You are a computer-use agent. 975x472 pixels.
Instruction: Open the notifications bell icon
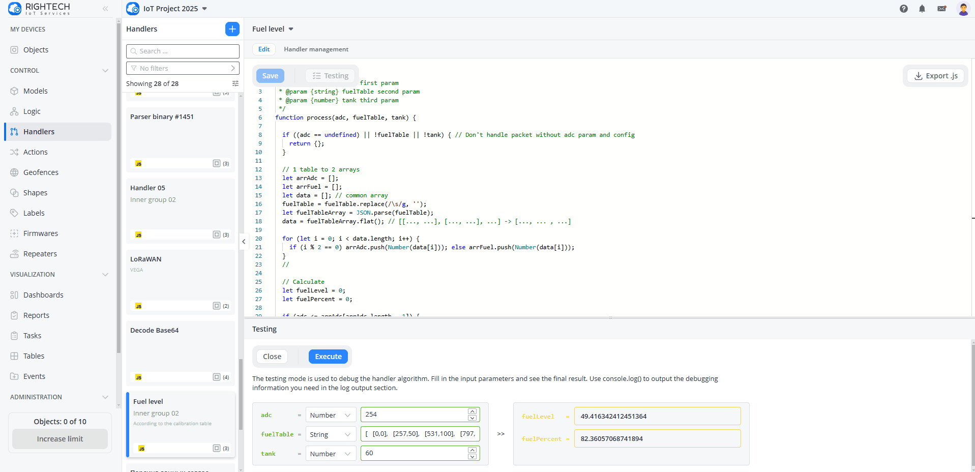pyautogui.click(x=922, y=9)
